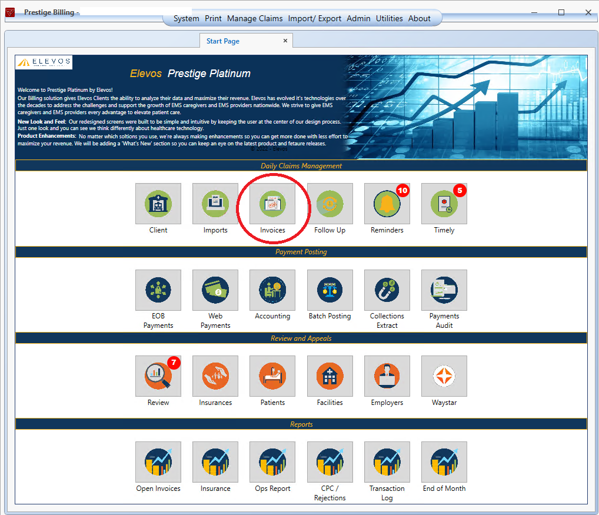Click the Elevos logo in banner
The width and height of the screenshot is (599, 515).
coord(44,62)
